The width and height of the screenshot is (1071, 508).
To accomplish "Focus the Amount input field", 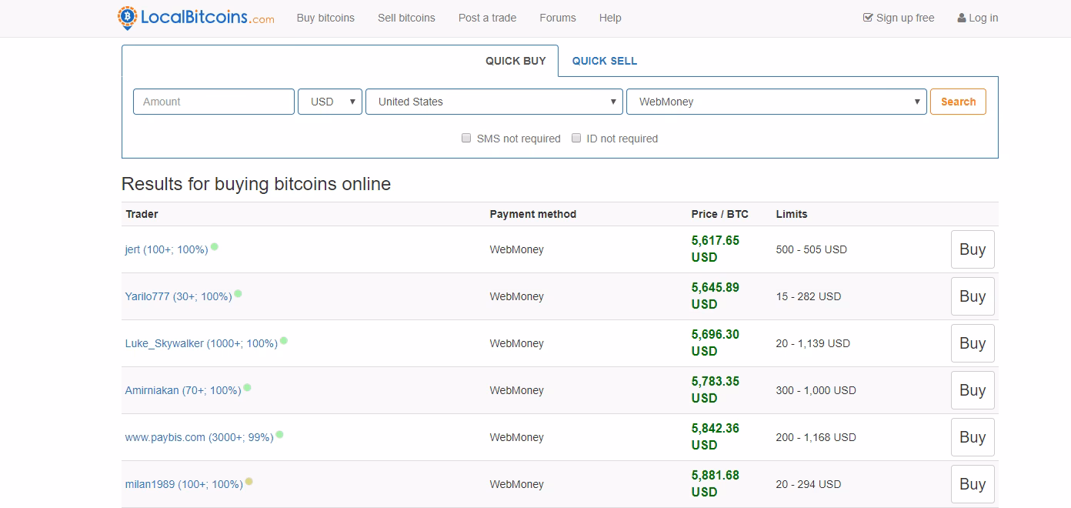I will 214,102.
